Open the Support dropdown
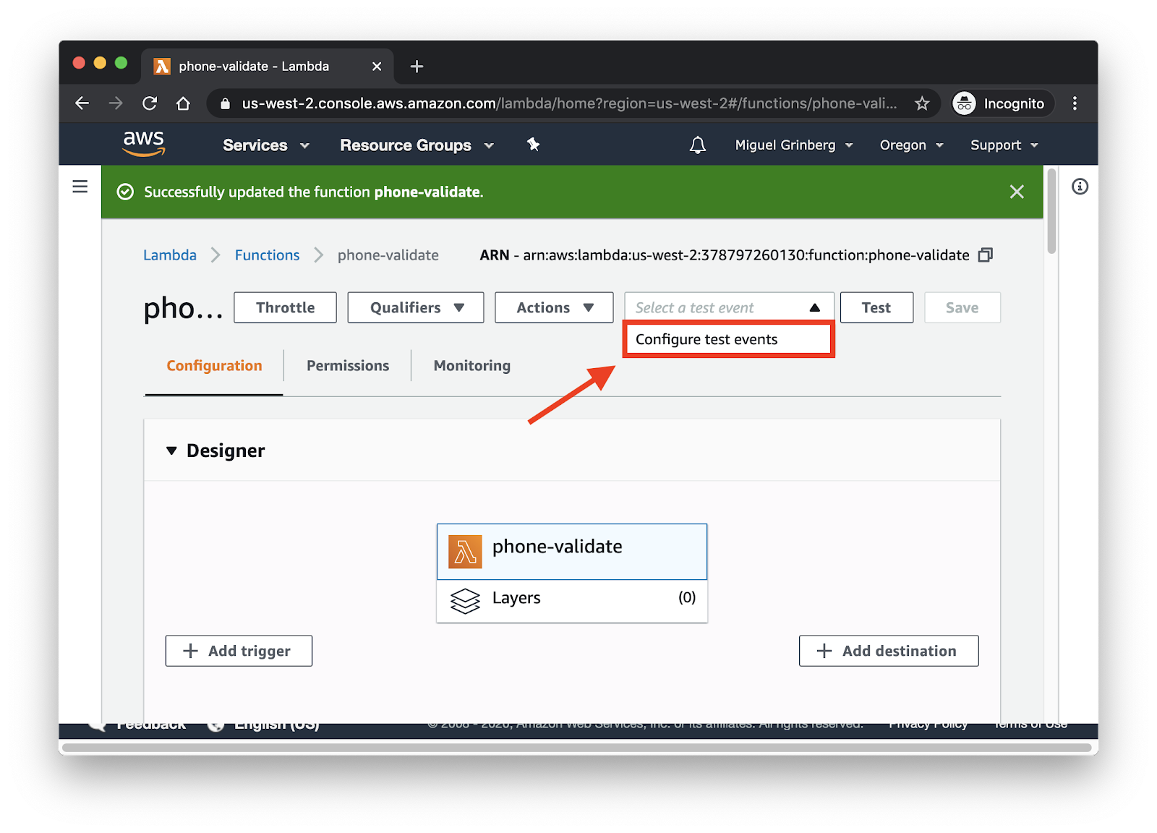 pos(1004,145)
